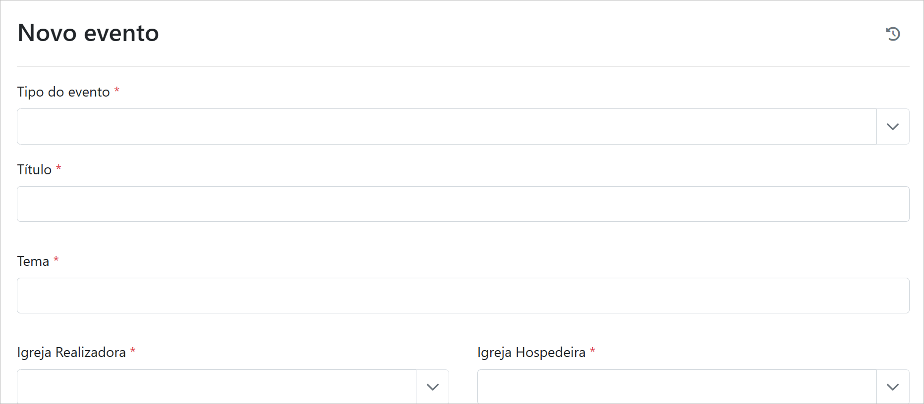Click the history icon beside Novo evento

point(893,34)
